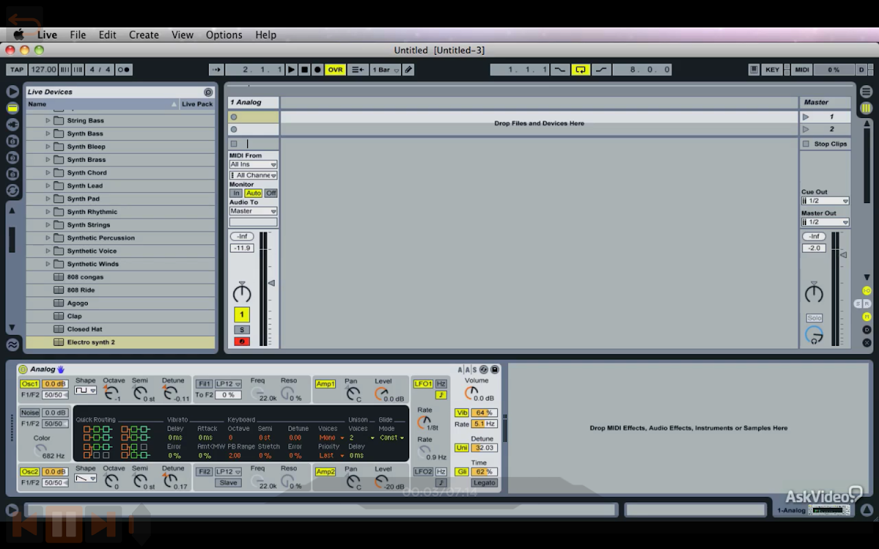Click the time signature field 4 / 4
The image size is (879, 549).
coord(100,69)
